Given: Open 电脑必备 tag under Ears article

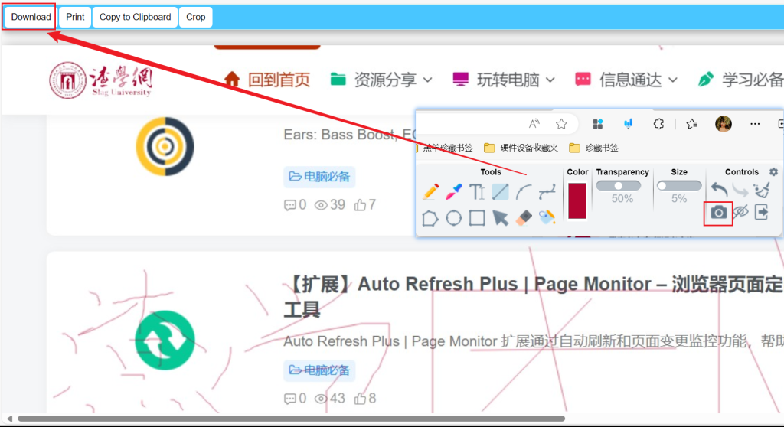Looking at the screenshot, I should 319,177.
